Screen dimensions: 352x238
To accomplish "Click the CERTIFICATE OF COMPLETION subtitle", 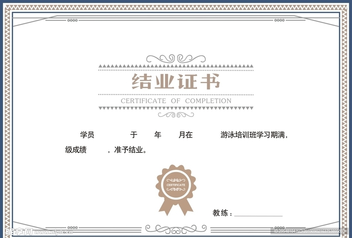I will (176, 101).
